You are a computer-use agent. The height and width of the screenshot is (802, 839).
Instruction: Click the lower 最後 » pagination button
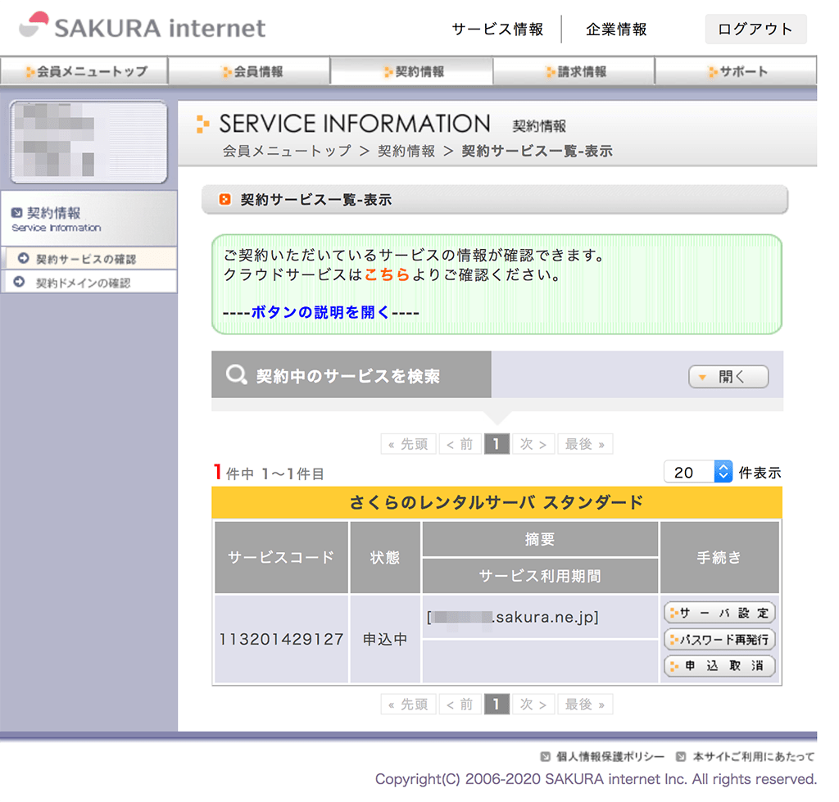pos(585,704)
